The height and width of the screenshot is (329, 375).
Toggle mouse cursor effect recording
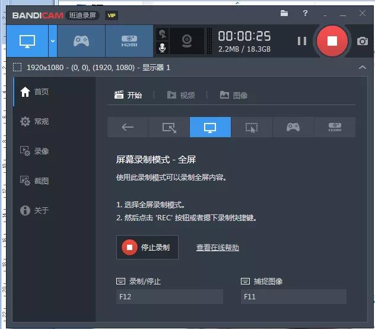(162, 34)
